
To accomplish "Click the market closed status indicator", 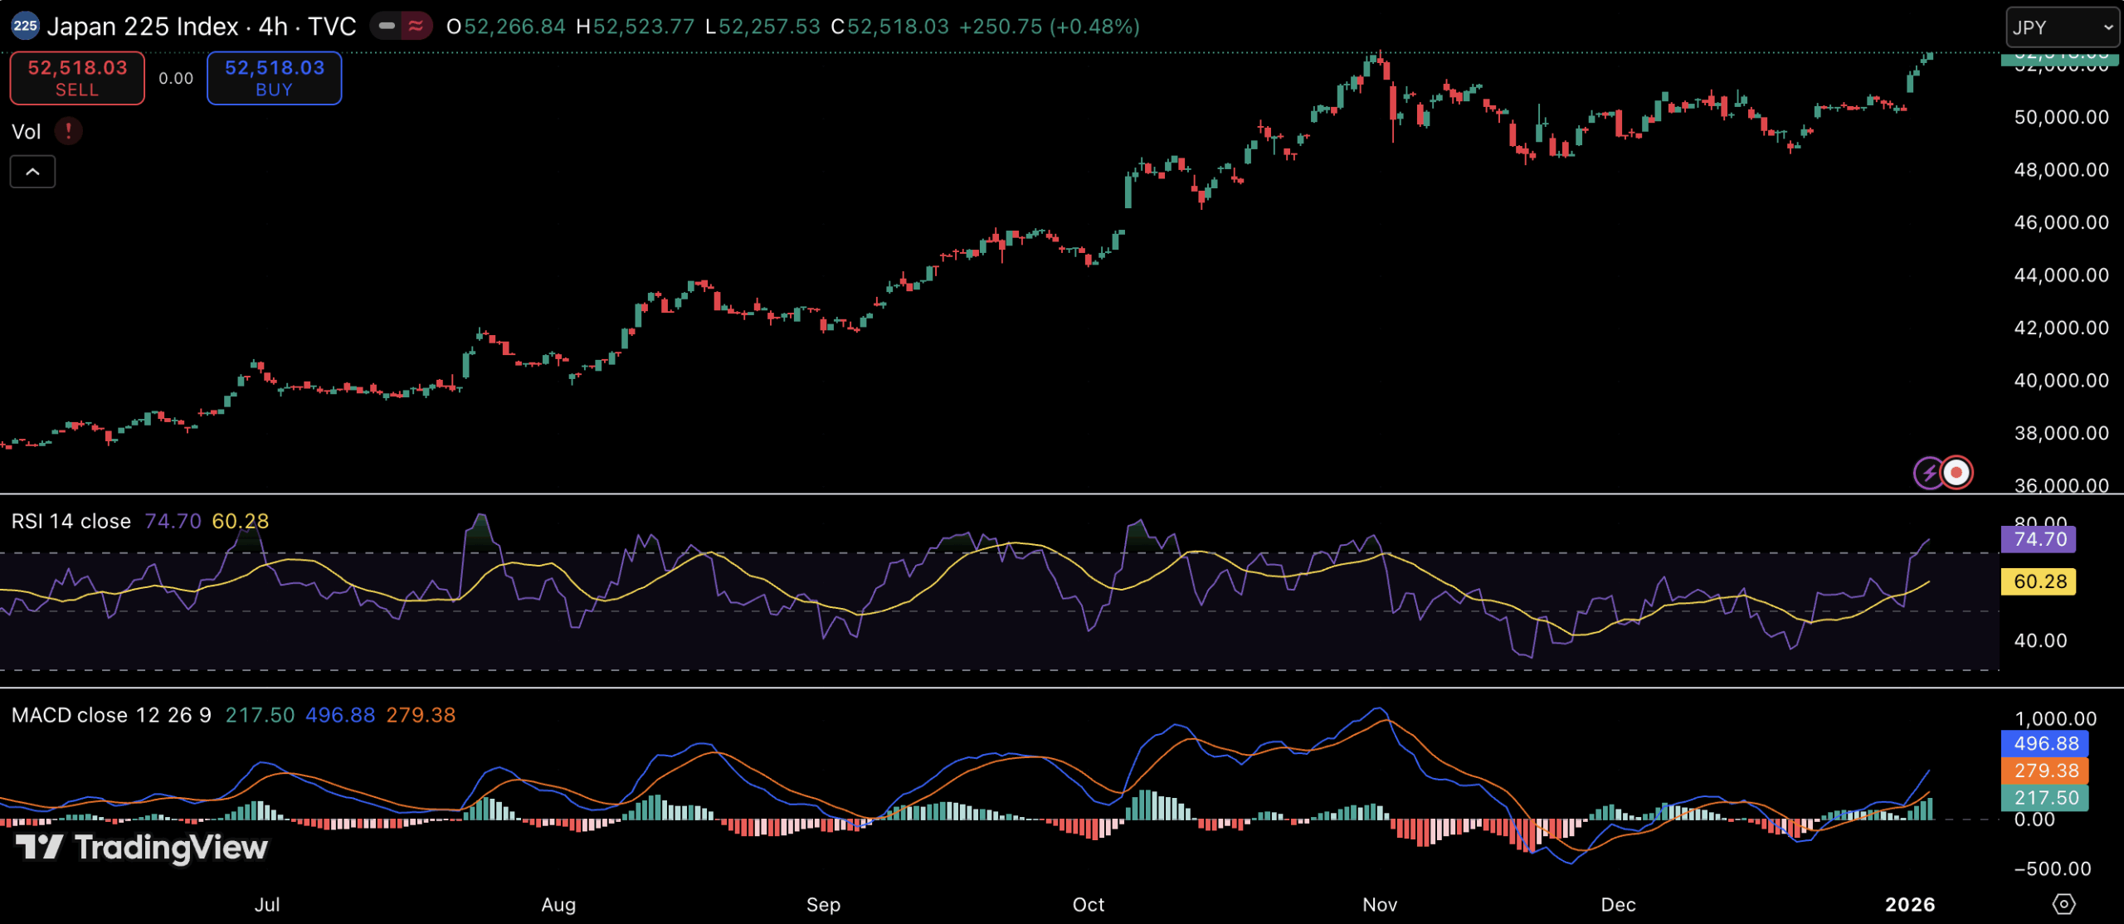I will pos(386,26).
